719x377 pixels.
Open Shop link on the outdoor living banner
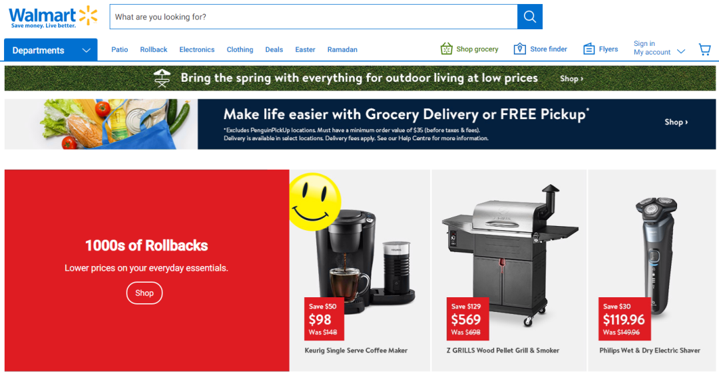point(571,78)
